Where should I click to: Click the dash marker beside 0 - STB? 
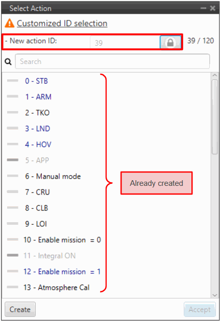pos(13,81)
